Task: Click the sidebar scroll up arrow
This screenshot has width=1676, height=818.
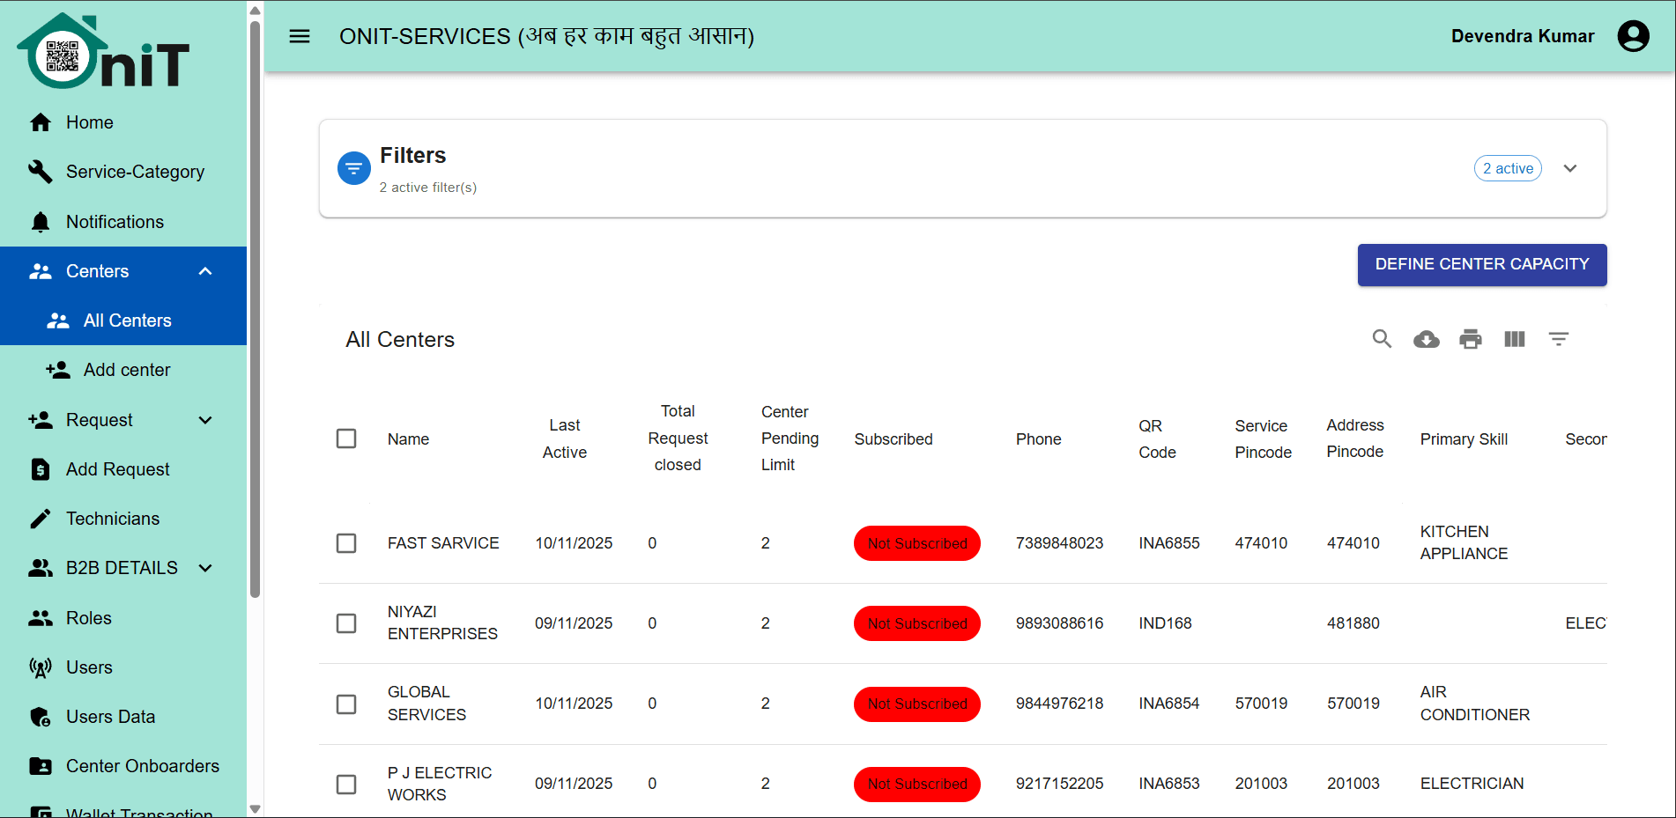Action: pyautogui.click(x=256, y=11)
